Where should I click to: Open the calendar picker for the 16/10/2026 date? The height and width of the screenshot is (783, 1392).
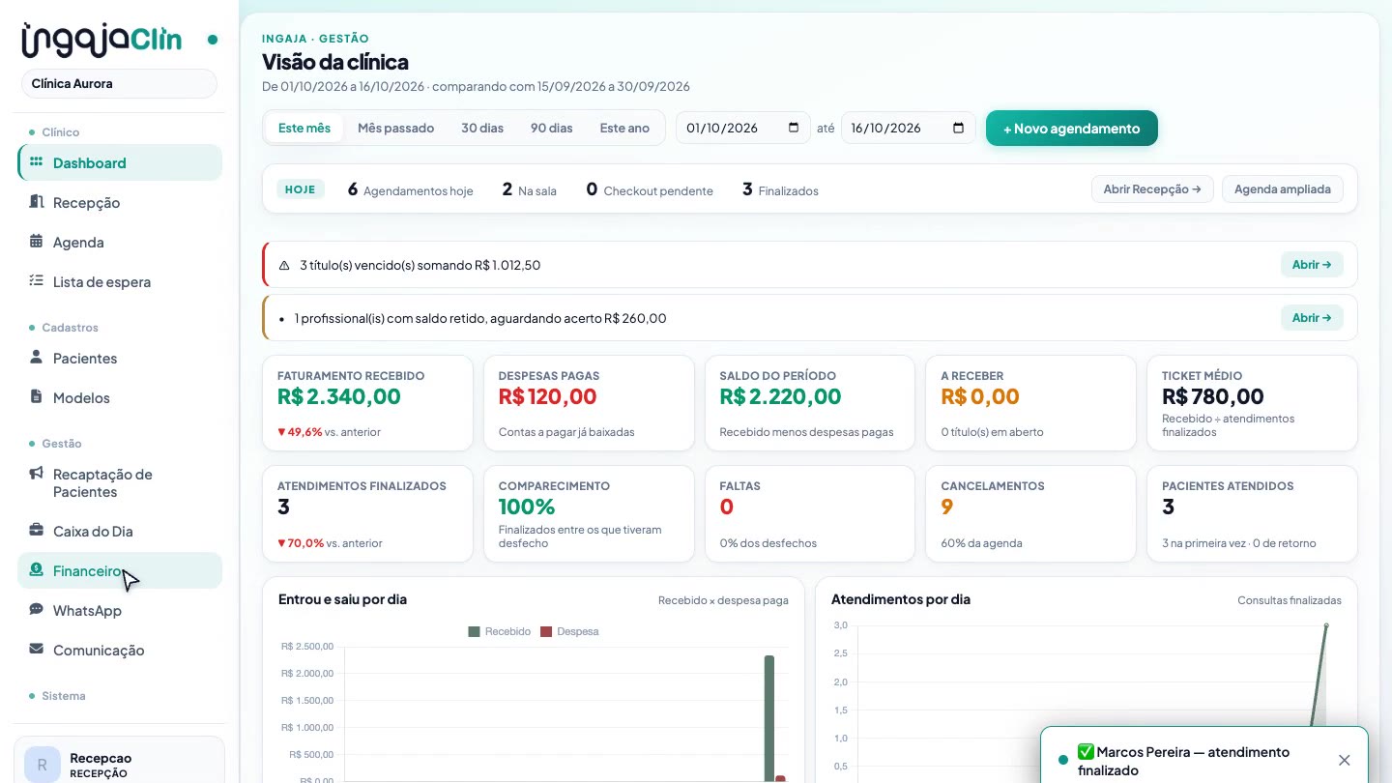pyautogui.click(x=958, y=128)
